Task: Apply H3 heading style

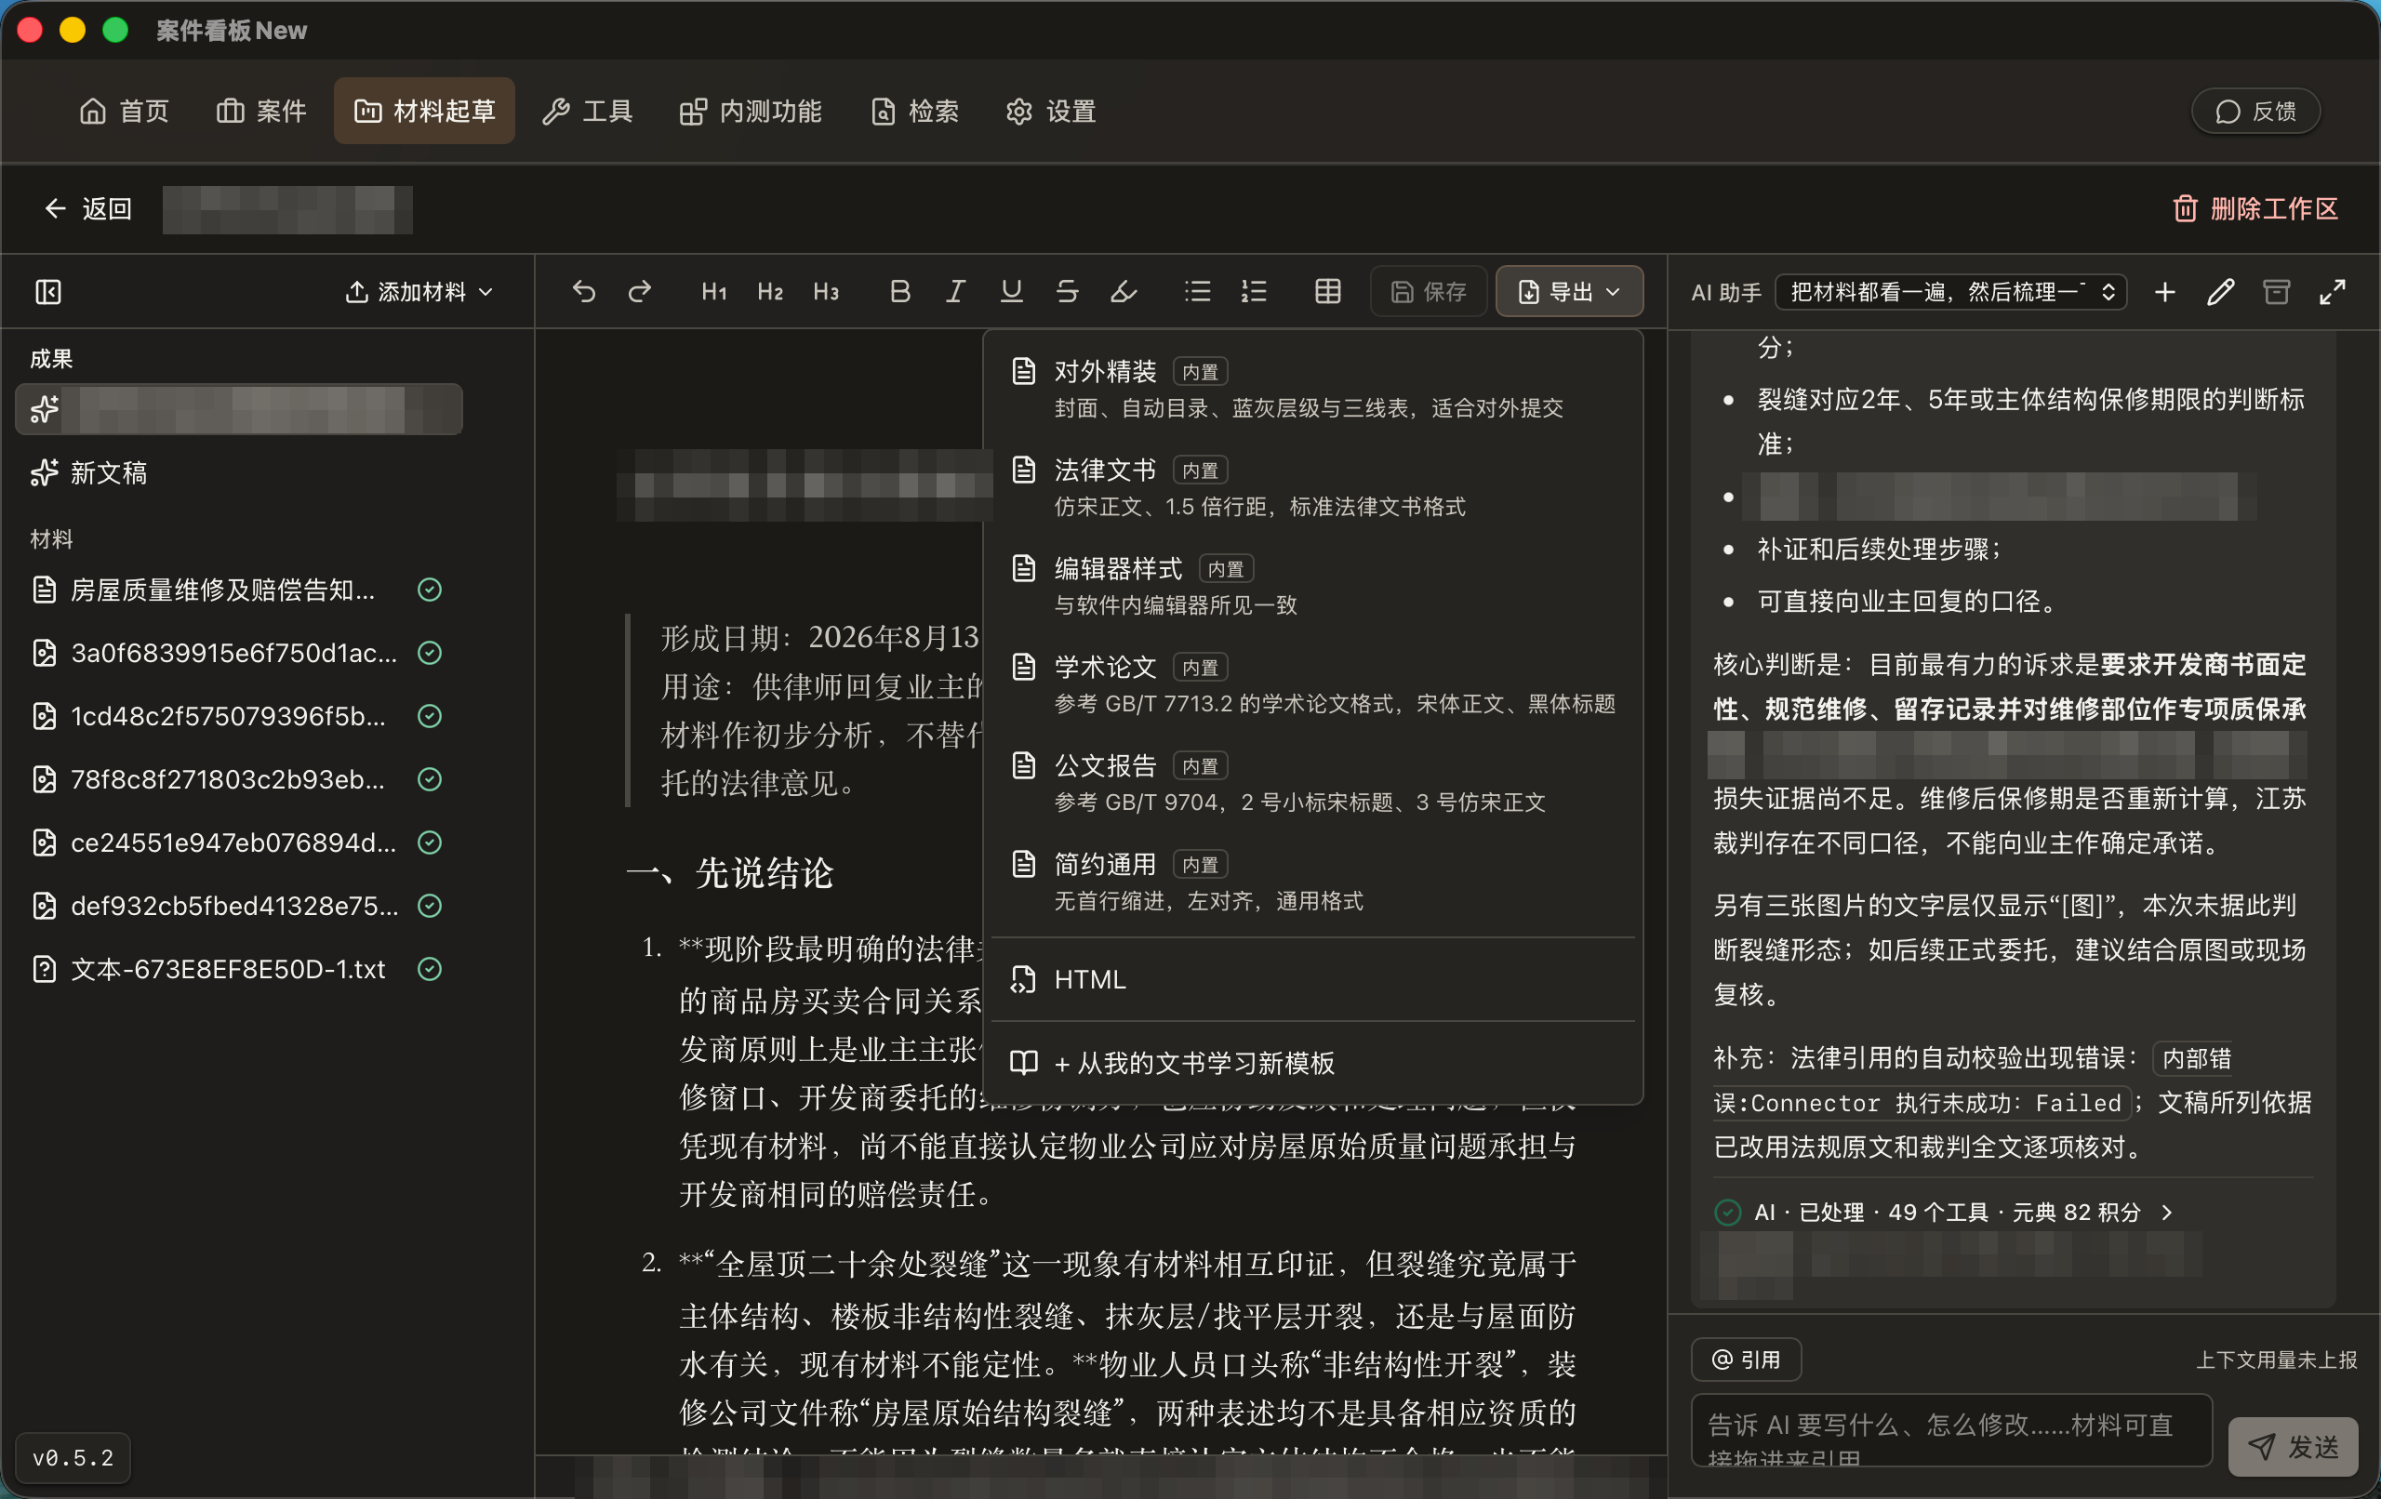Action: click(826, 292)
